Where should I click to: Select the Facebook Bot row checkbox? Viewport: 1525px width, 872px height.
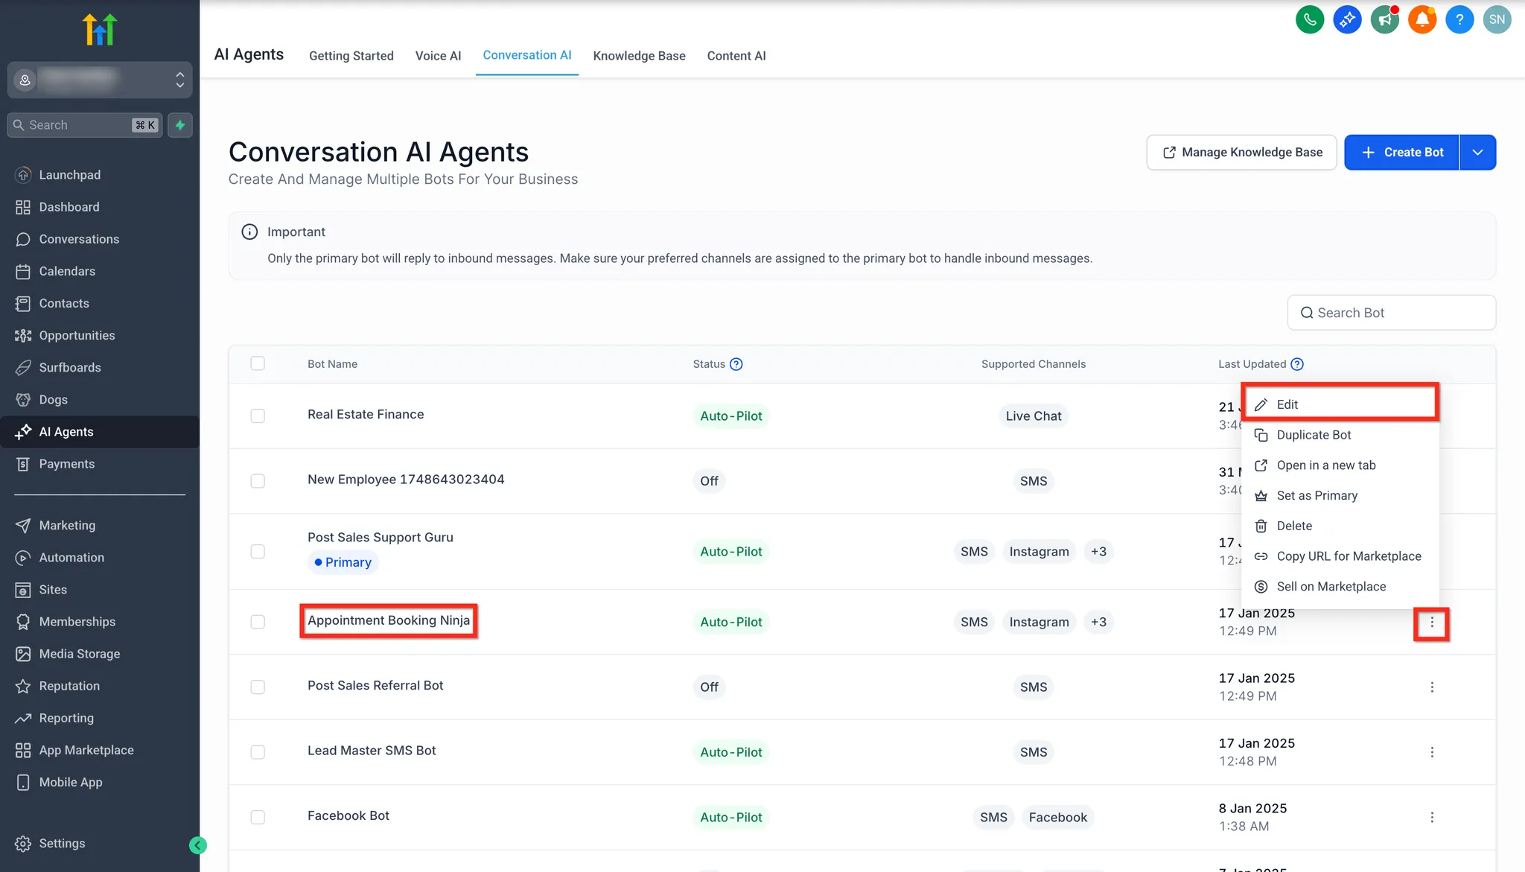[x=258, y=817]
